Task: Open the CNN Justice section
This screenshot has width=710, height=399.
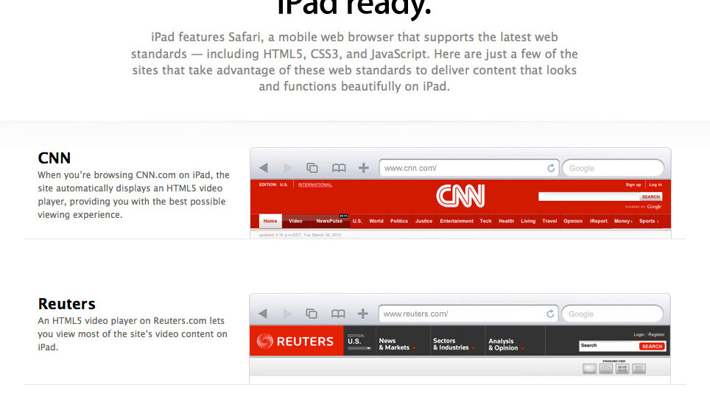Action: [x=423, y=221]
